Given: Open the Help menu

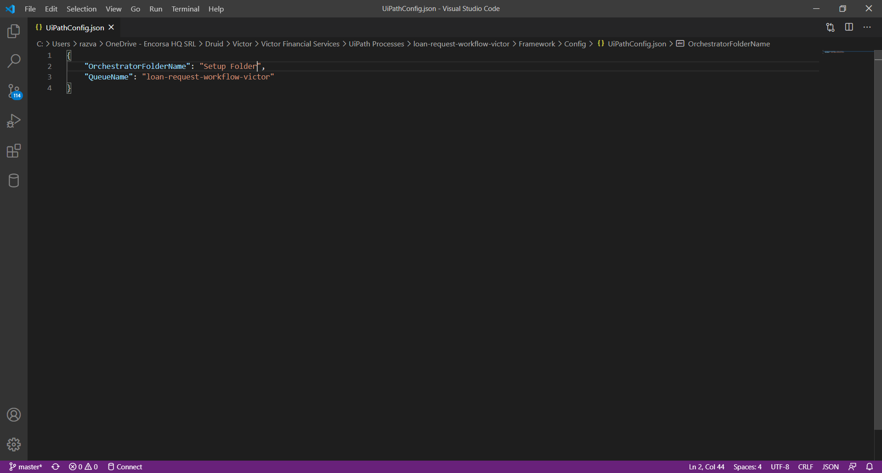Looking at the screenshot, I should [x=216, y=9].
